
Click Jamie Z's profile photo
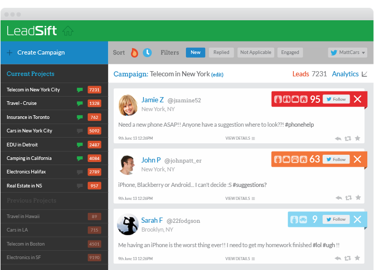click(x=128, y=105)
